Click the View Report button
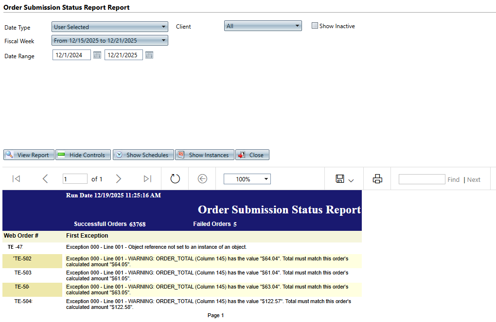This screenshot has width=496, height=322. 29,155
